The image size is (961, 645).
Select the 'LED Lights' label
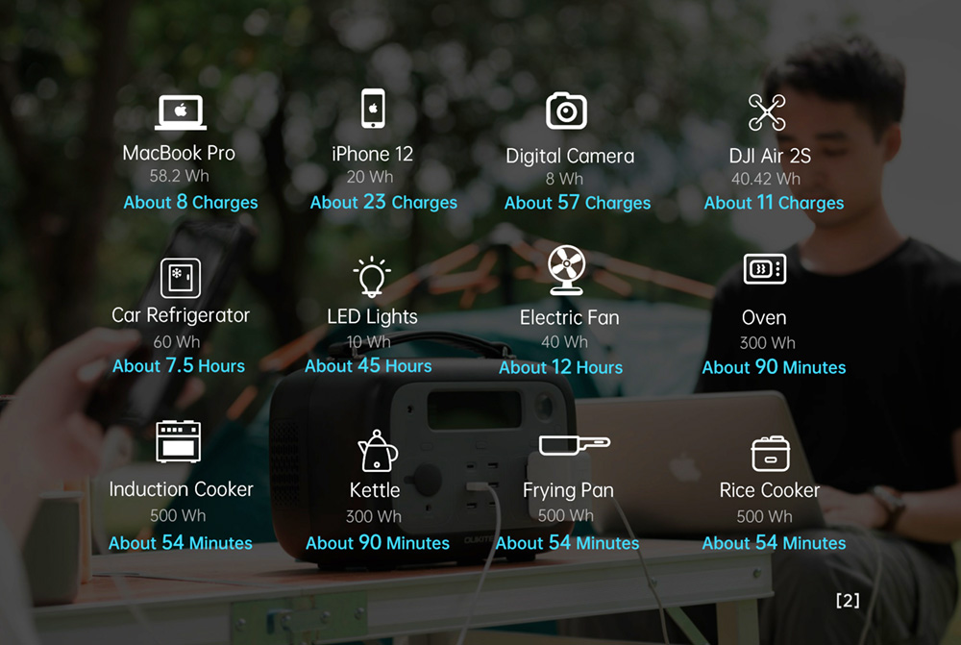coord(372,316)
